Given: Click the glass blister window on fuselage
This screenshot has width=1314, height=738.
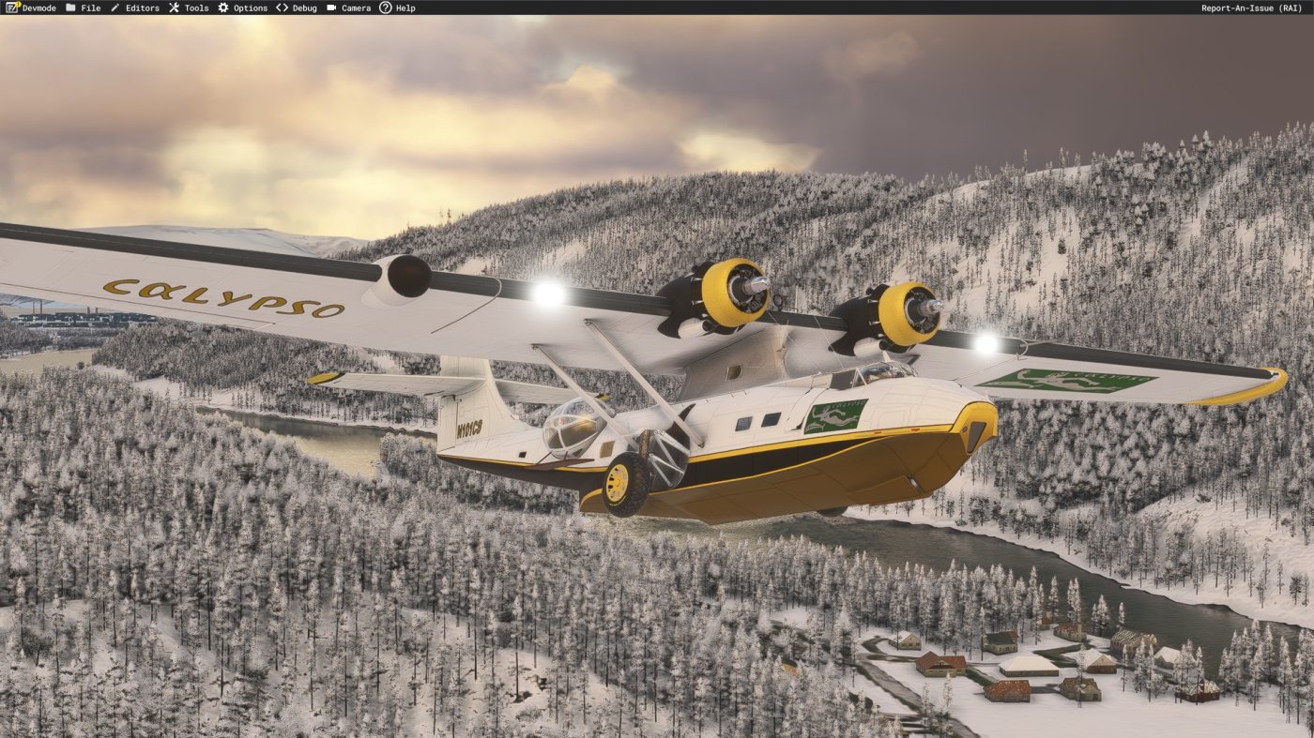Looking at the screenshot, I should [x=571, y=427].
